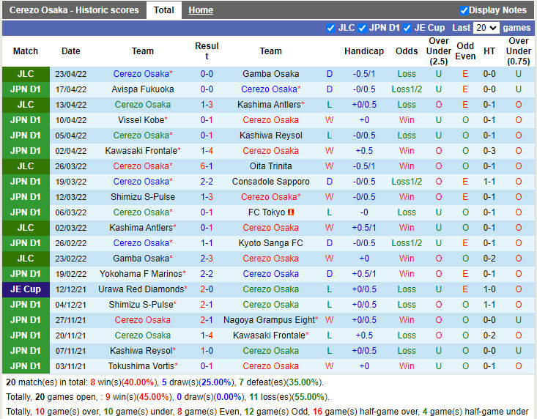Open Kashiwa Reysol in the 05/04/22 row

(270, 136)
